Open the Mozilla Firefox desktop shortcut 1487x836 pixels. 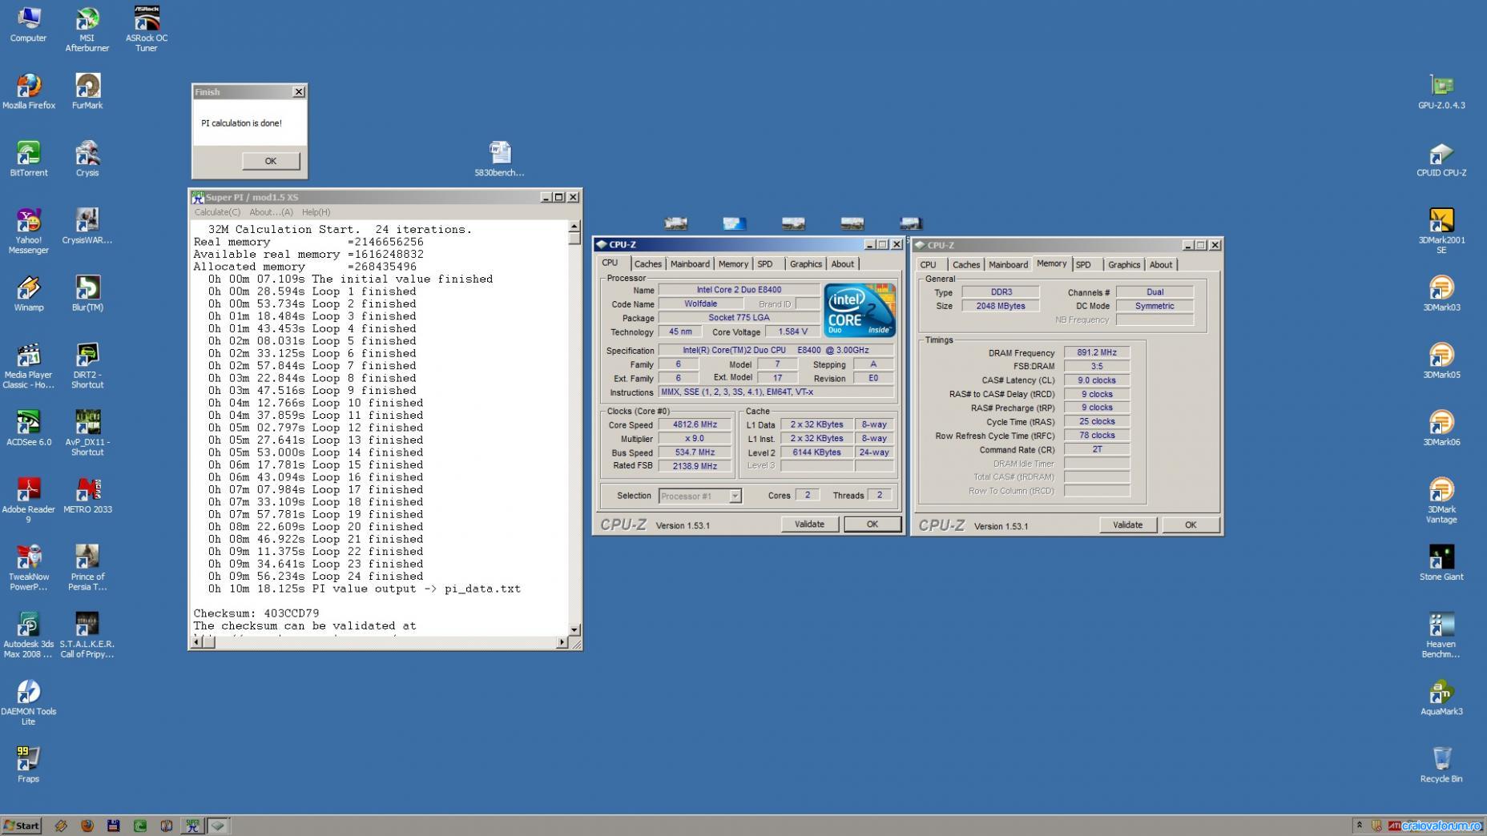(x=29, y=91)
